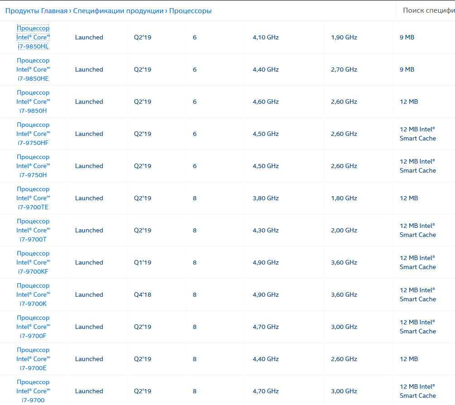This screenshot has height=405, width=455.
Task: Open processor Intel Core i7-9700F link
Action: click(33, 327)
